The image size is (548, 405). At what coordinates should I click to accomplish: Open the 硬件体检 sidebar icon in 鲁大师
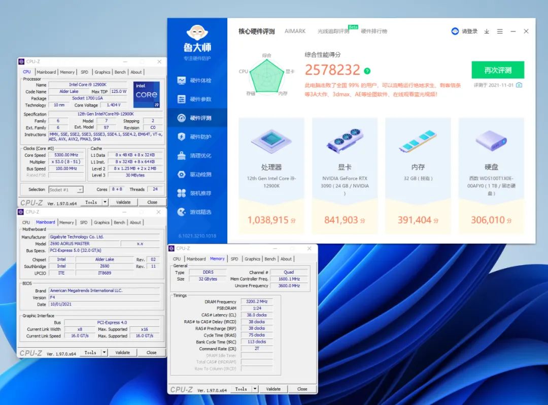pos(181,80)
